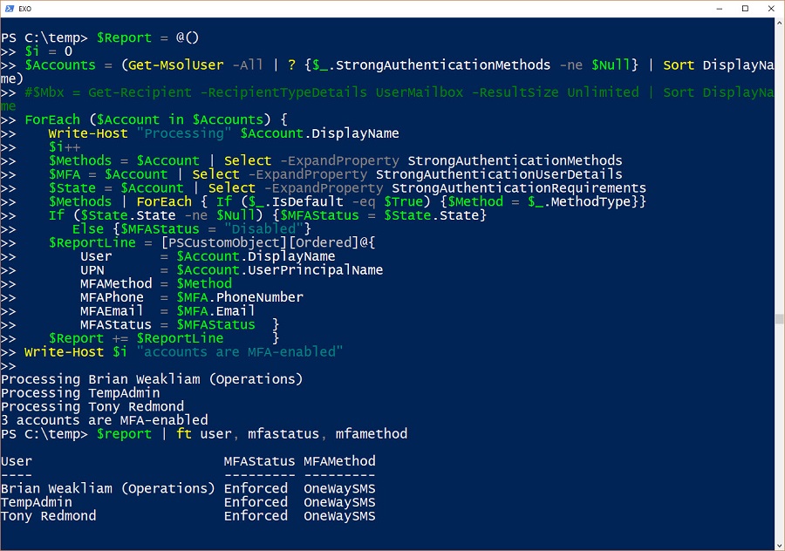Click the PowerShell icon in the title bar

click(10, 9)
